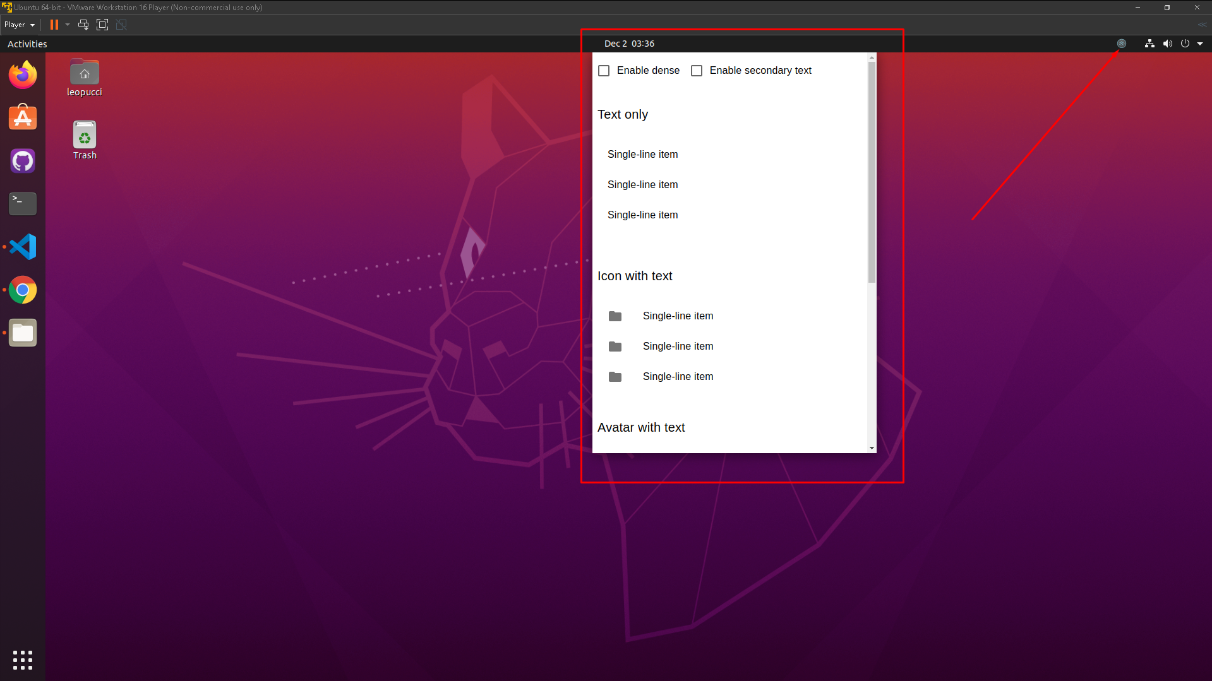The width and height of the screenshot is (1212, 681).
Task: Collapse the VMware toolbar with the double chevron
Action: pyautogui.click(x=1202, y=25)
